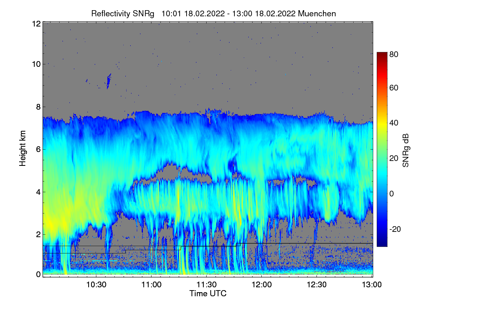Click the 11:00 time tick label

151,284
